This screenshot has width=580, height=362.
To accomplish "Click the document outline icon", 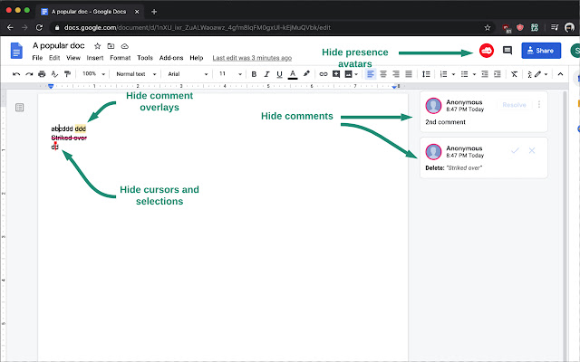I will tap(19, 108).
